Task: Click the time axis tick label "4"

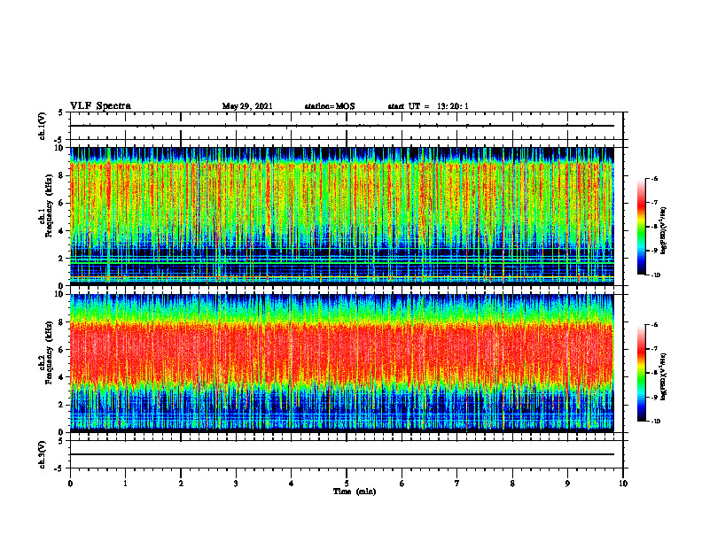Action: click(x=291, y=484)
